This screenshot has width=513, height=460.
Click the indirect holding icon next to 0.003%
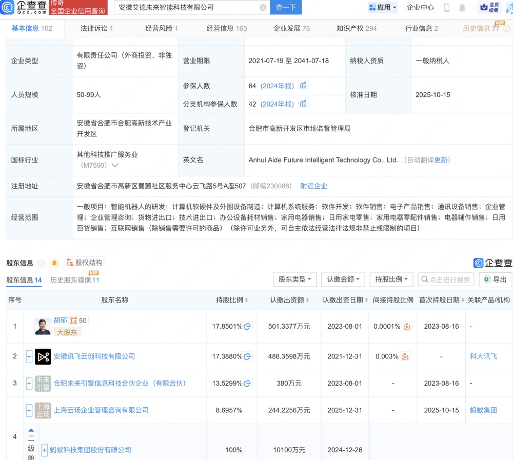(405, 356)
